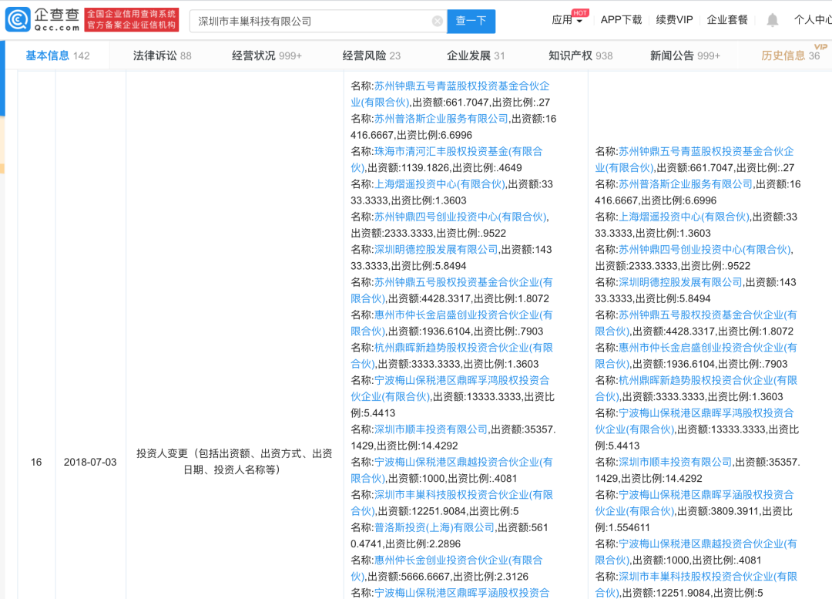This screenshot has width=832, height=599.
Task: Open 珠海市清河汇丰股权投资基金 company link
Action: (458, 151)
